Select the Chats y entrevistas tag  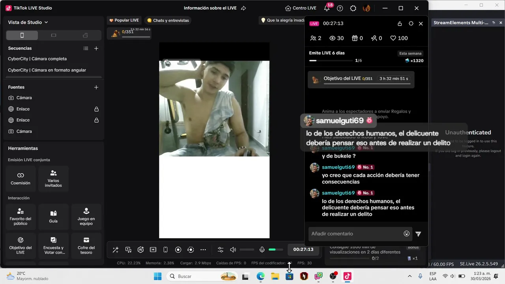pos(168,20)
